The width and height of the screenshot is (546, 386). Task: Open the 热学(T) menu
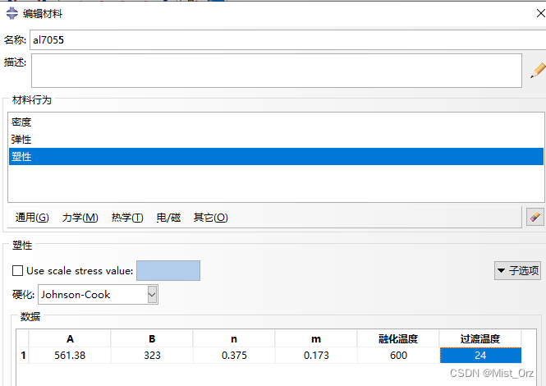(126, 218)
